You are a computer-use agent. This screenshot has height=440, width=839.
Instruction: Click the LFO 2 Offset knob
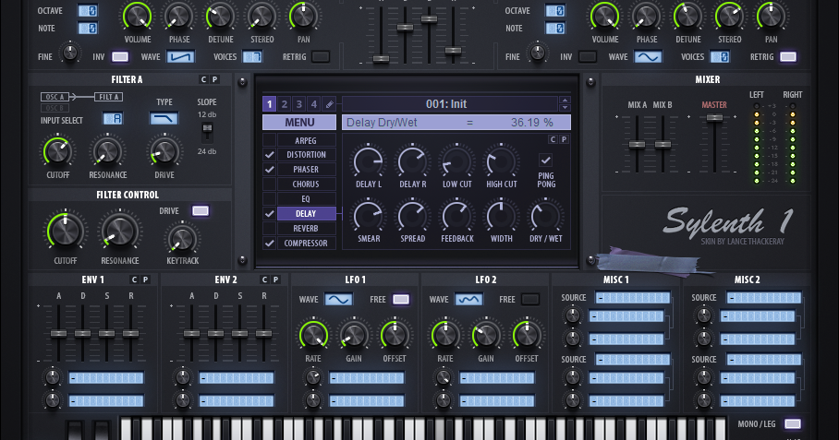(527, 336)
